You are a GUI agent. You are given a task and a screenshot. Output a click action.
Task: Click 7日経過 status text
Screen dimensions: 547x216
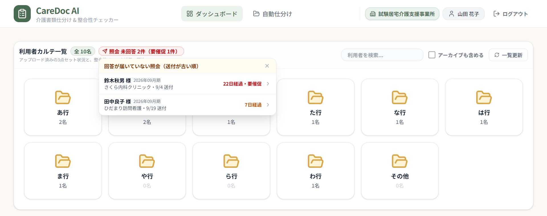pyautogui.click(x=253, y=105)
